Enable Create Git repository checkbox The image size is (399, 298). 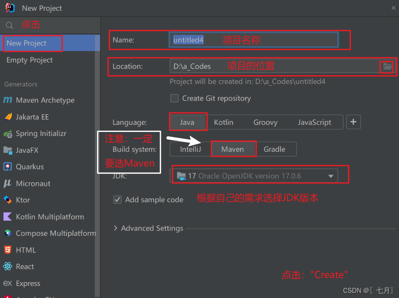(174, 98)
